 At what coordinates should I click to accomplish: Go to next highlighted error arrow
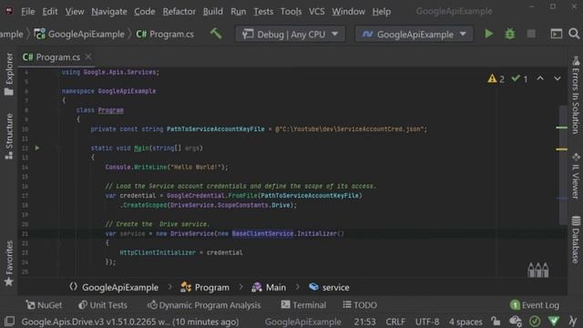pyautogui.click(x=557, y=78)
